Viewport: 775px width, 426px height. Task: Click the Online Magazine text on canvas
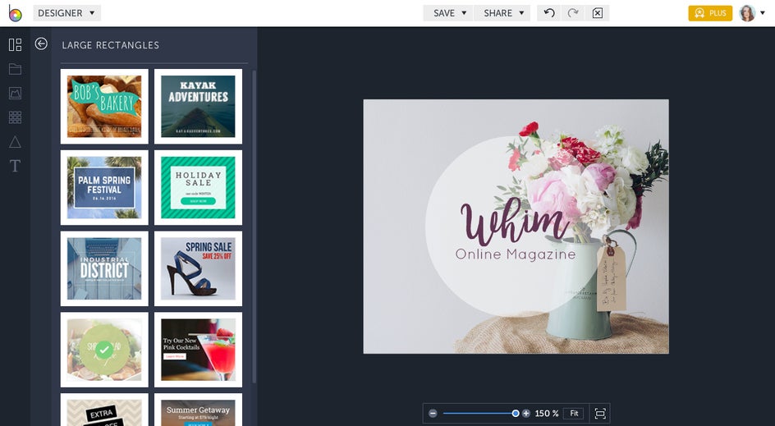[x=516, y=254]
